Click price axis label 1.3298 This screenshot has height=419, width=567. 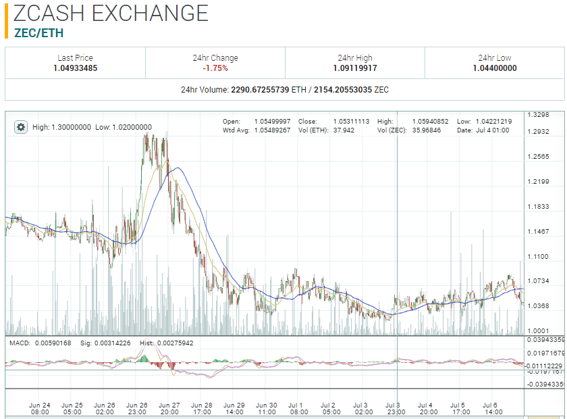538,115
